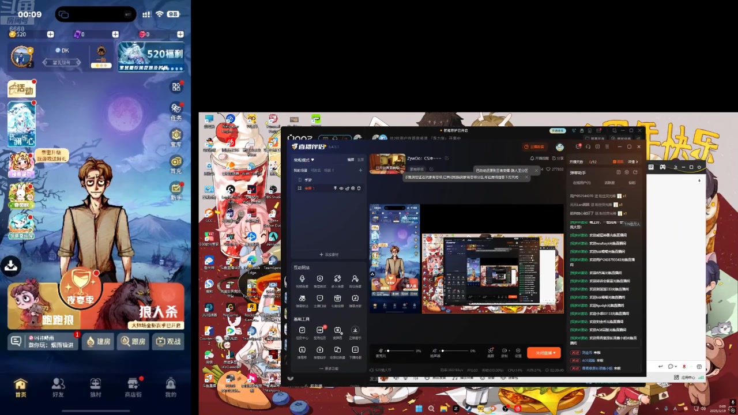The image size is (738, 415).
Task: Open the hamburger menu in 直播伴侣 title bar
Action: coord(607,147)
